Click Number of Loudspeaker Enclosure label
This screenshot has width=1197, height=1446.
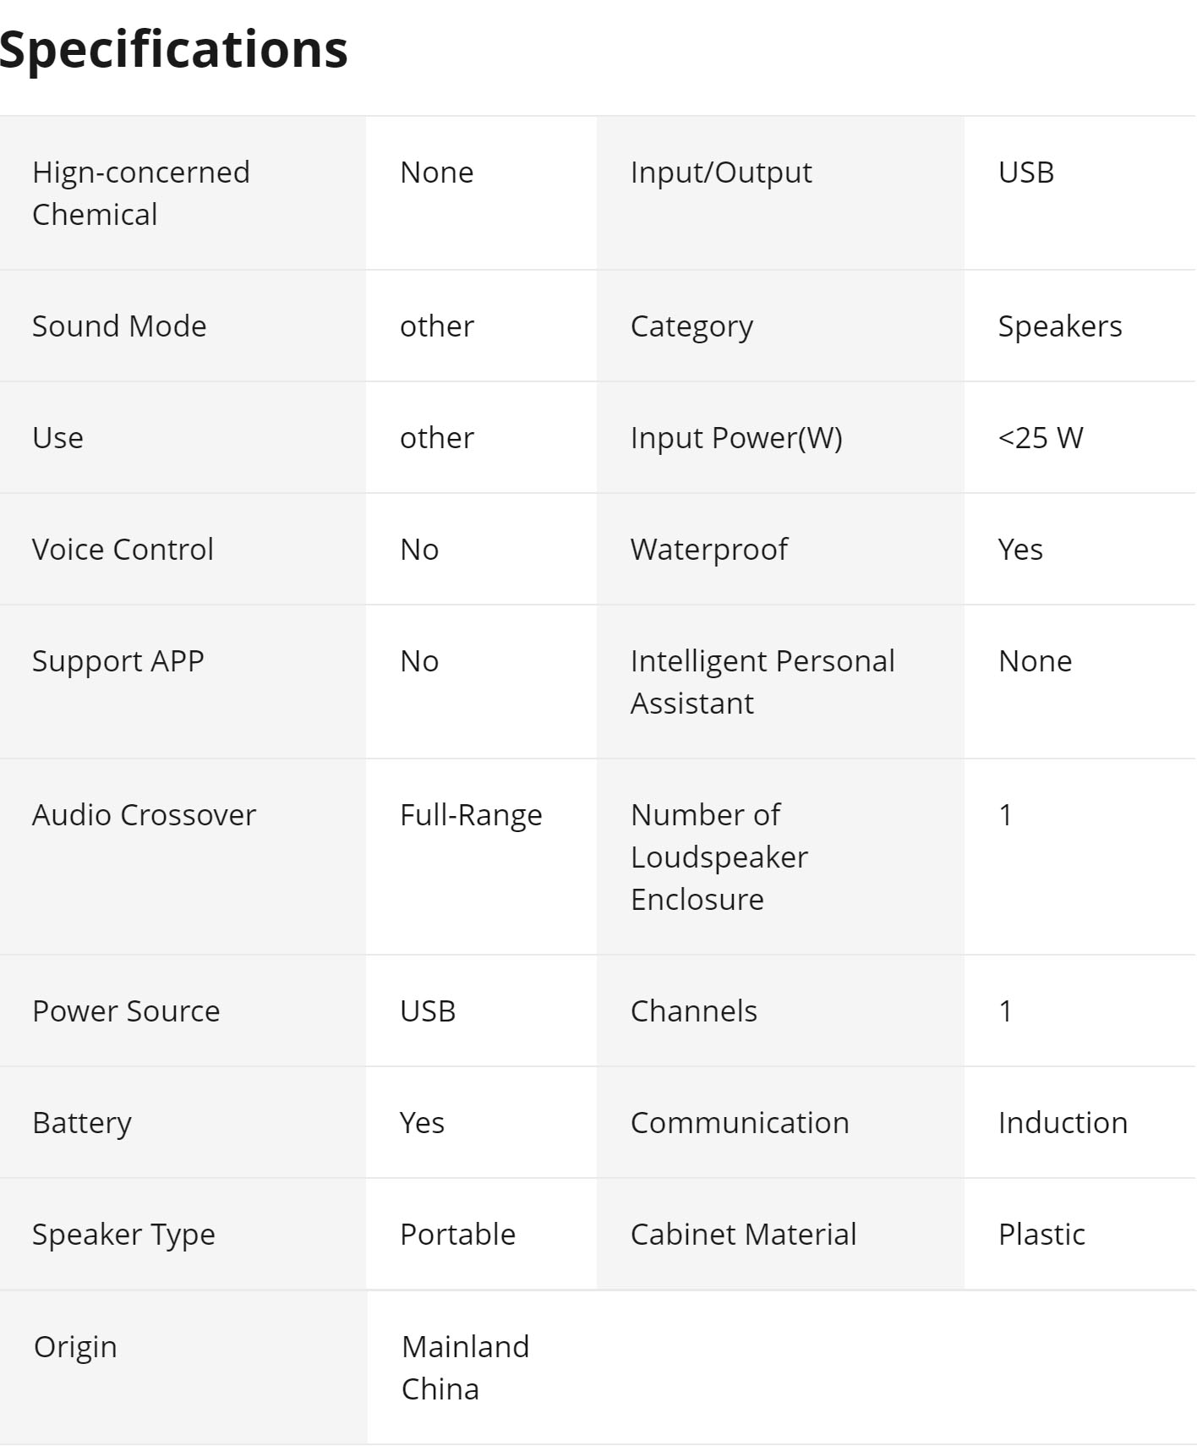(719, 857)
